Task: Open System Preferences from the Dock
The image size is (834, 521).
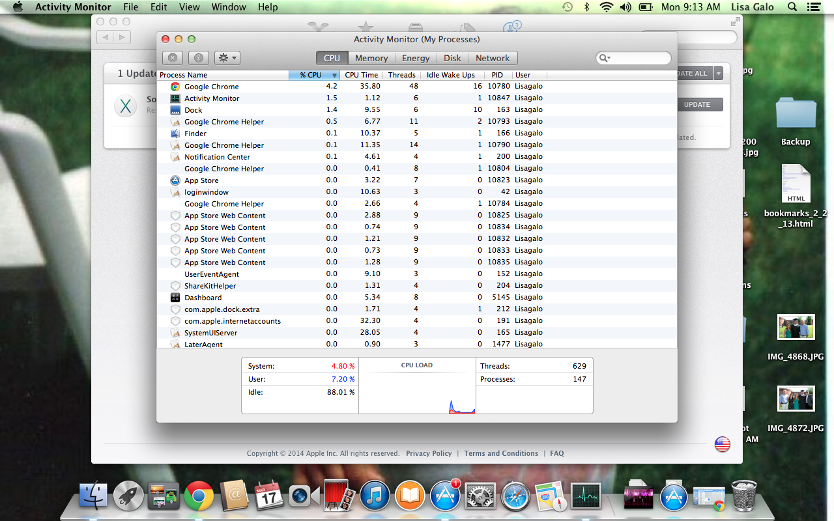Action: click(x=480, y=497)
